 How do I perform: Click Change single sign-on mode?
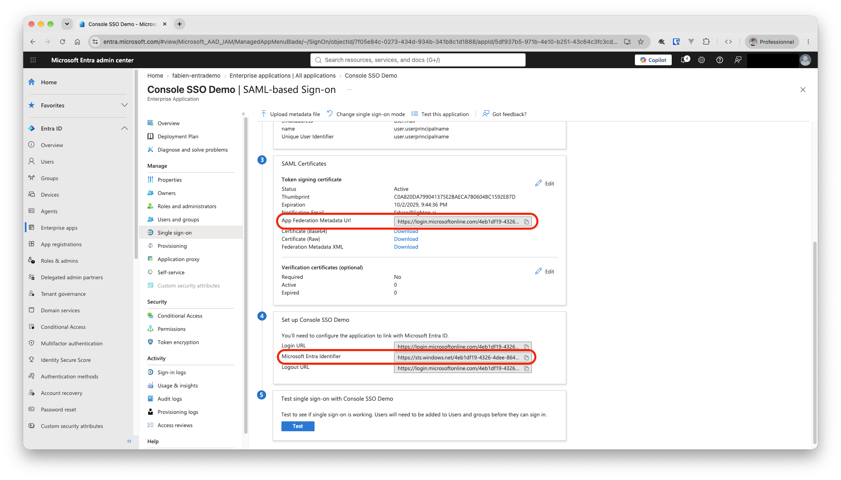[366, 114]
